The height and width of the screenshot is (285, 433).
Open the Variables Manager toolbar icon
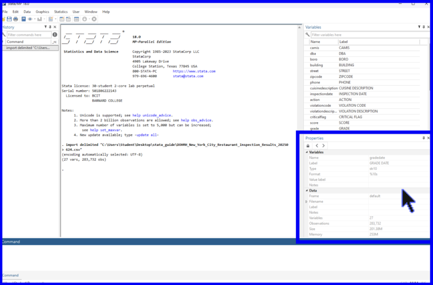pyautogui.click(x=76, y=19)
